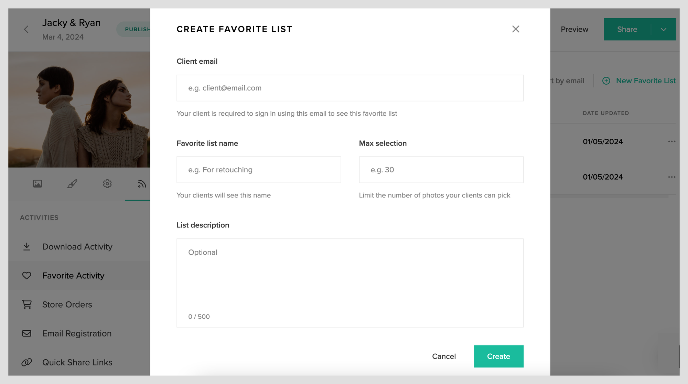
Task: Expand the Share button dropdown arrow
Action: pos(664,30)
